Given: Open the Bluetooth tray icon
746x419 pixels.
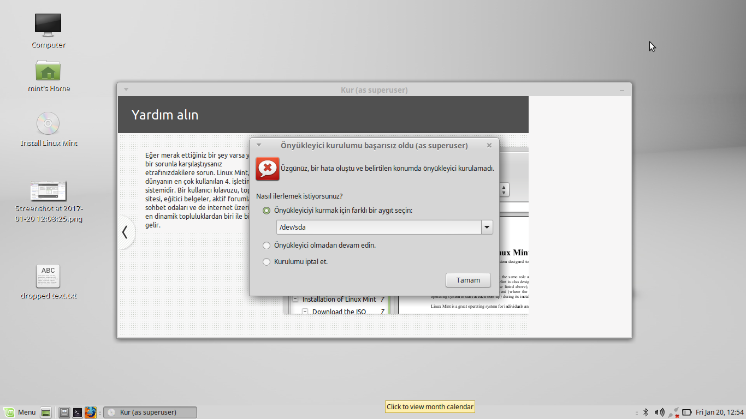Looking at the screenshot, I should coord(645,412).
